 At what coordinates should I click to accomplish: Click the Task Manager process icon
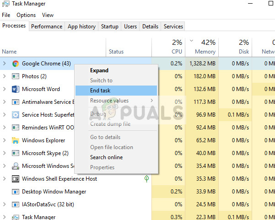(x=16, y=217)
